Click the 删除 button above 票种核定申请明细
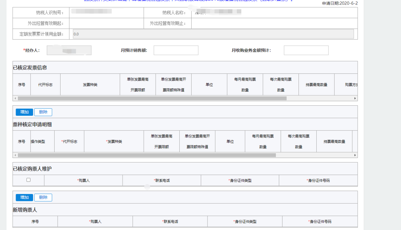The width and height of the screenshot is (401, 230). tap(43, 112)
